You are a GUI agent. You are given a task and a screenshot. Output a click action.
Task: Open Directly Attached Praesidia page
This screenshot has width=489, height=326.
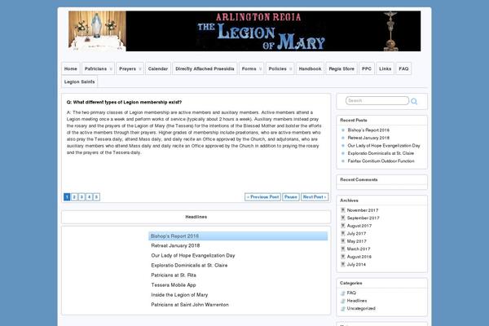[205, 68]
